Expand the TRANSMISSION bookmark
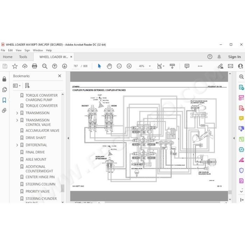 pyautogui.click(x=17, y=113)
